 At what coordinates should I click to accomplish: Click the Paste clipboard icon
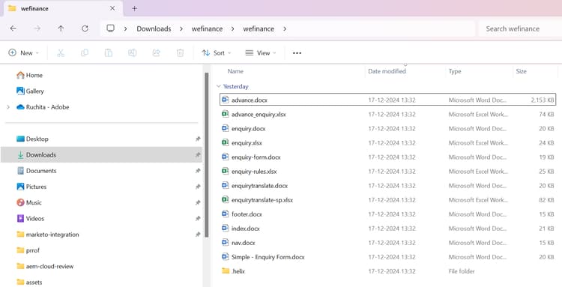(108, 53)
